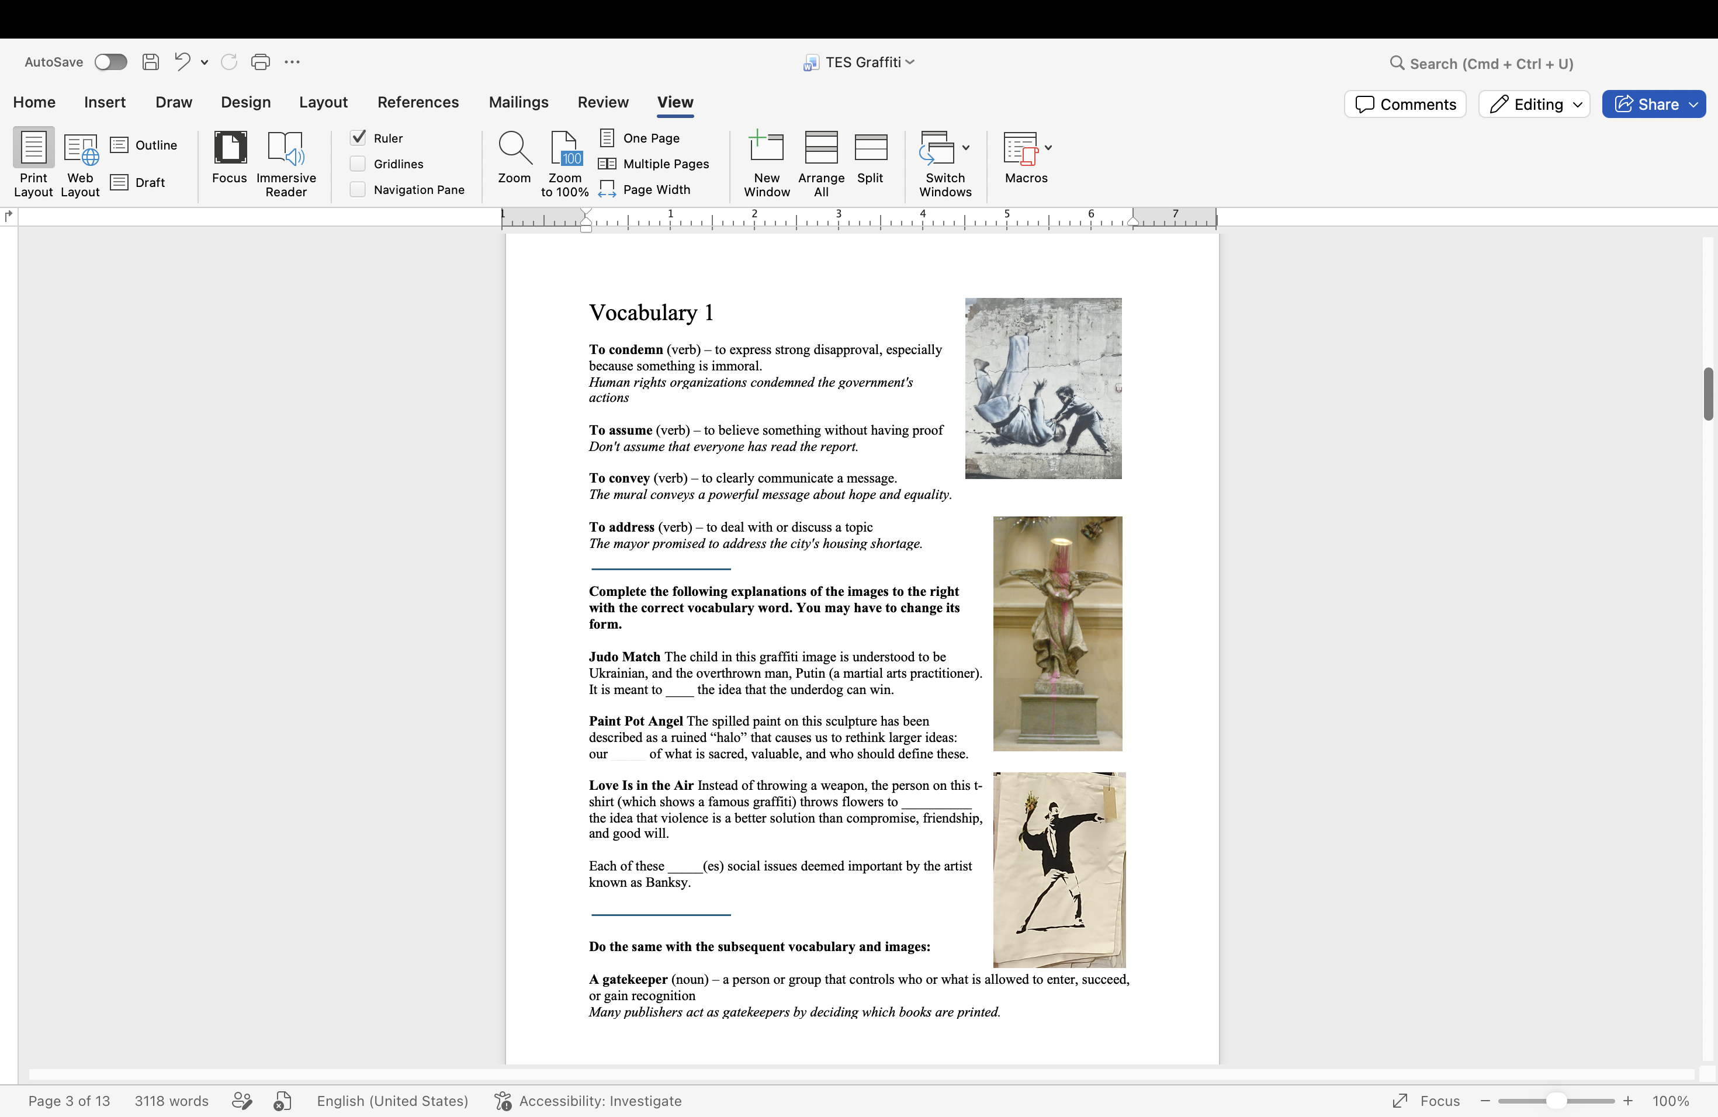Screen dimensions: 1718x1117
Task: Click the Macros icon
Action: coord(1021,147)
